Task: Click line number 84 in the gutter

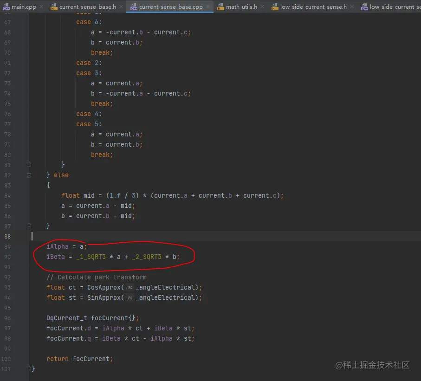Action: (x=7, y=196)
